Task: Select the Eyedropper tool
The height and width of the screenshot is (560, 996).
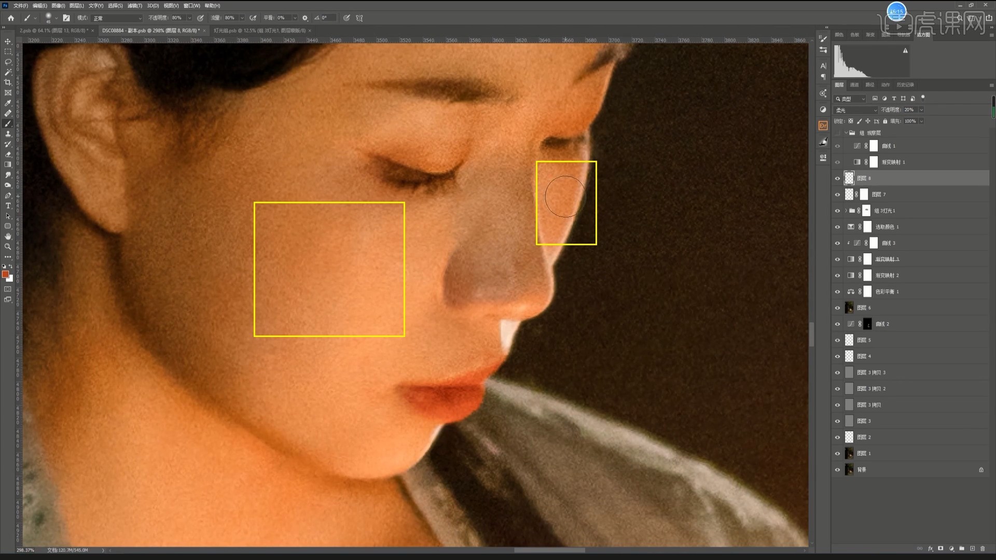Action: click(x=8, y=103)
